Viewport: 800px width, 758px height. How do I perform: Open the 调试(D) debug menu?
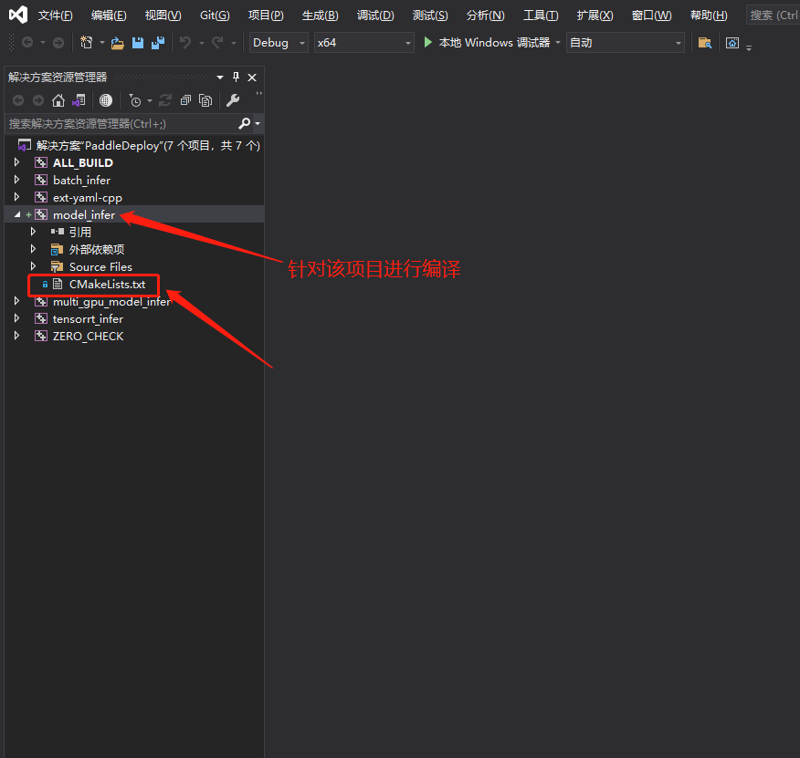point(375,16)
